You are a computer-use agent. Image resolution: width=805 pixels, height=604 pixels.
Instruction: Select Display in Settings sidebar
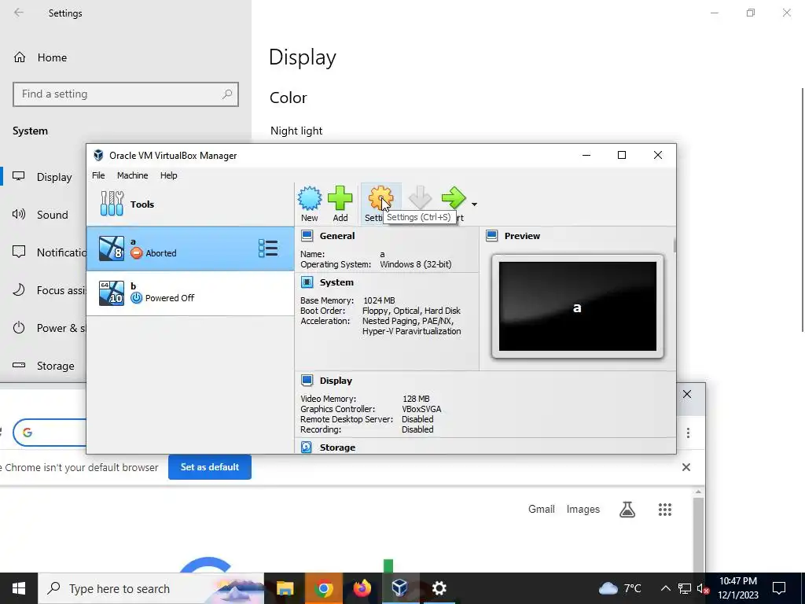tap(54, 177)
